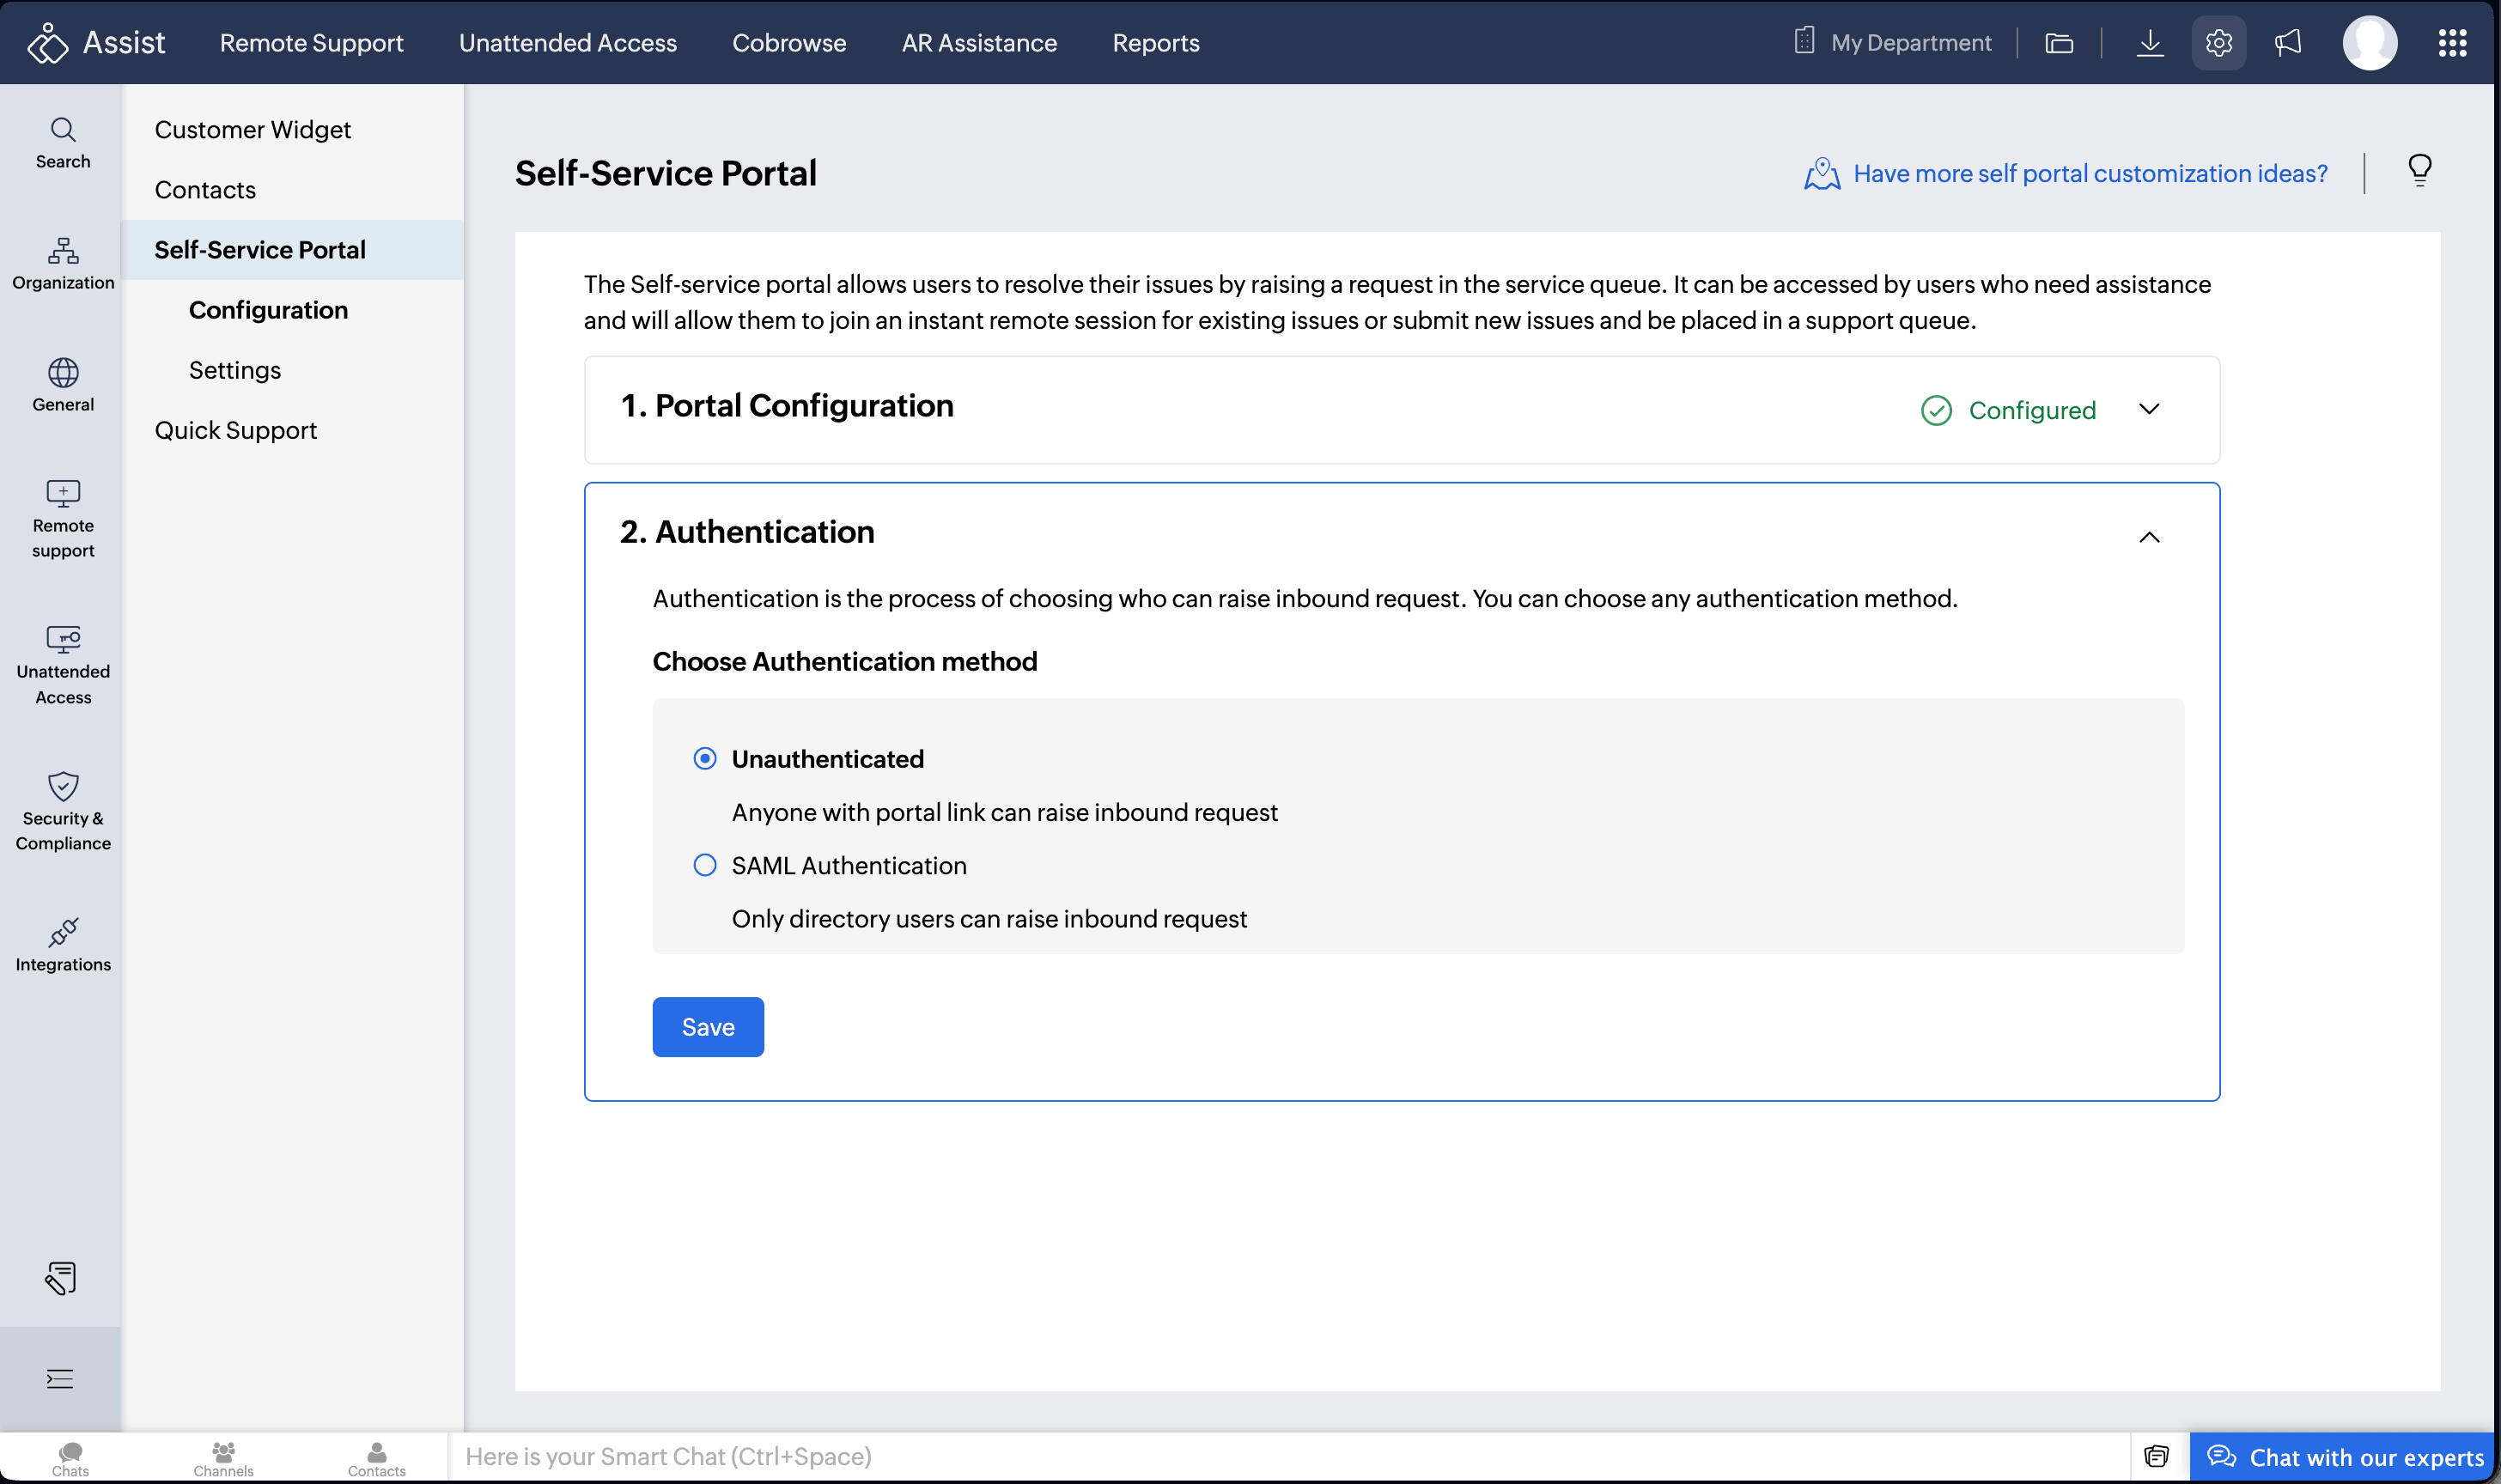
Task: Click the lightbulb tips icon
Action: point(2419,171)
